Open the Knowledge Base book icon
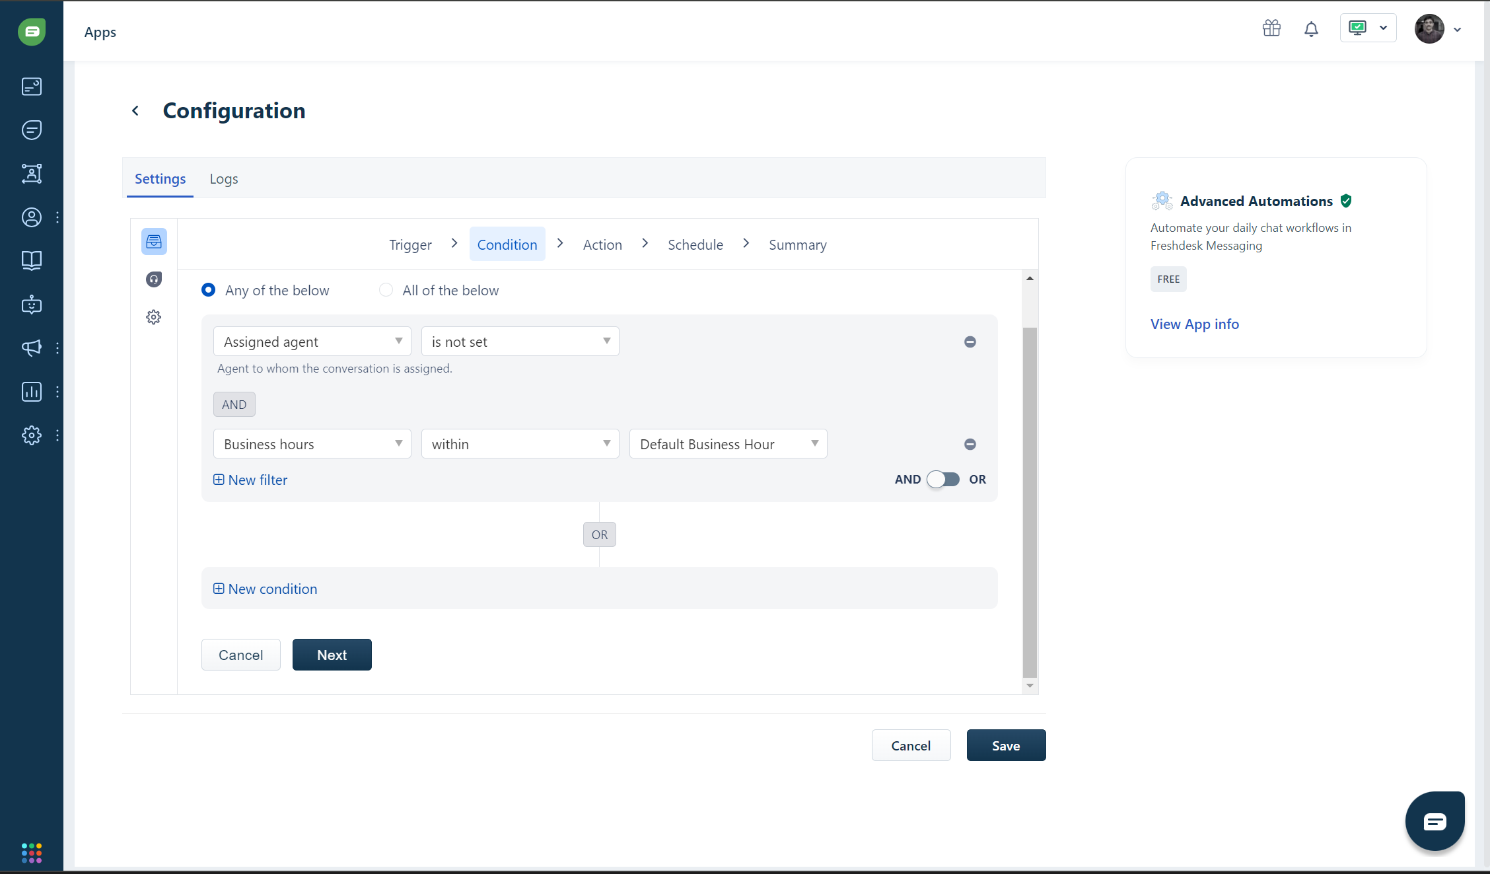 pos(31,260)
